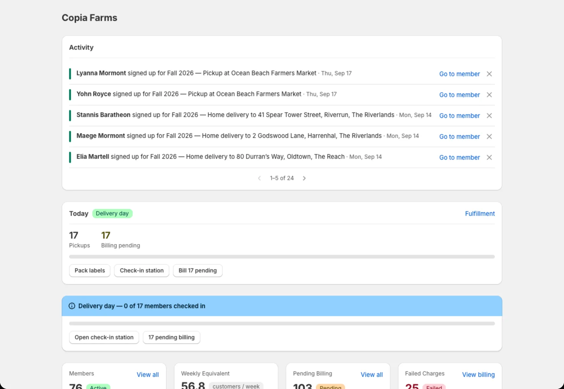This screenshot has width=564, height=389.
Task: Go to next page of activity
Action: pos(304,178)
